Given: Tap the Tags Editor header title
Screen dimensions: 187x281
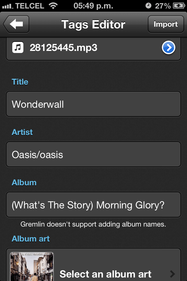Looking at the screenshot, I should coord(93,24).
